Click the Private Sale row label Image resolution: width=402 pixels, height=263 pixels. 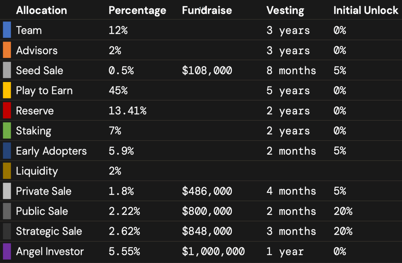tap(44, 191)
